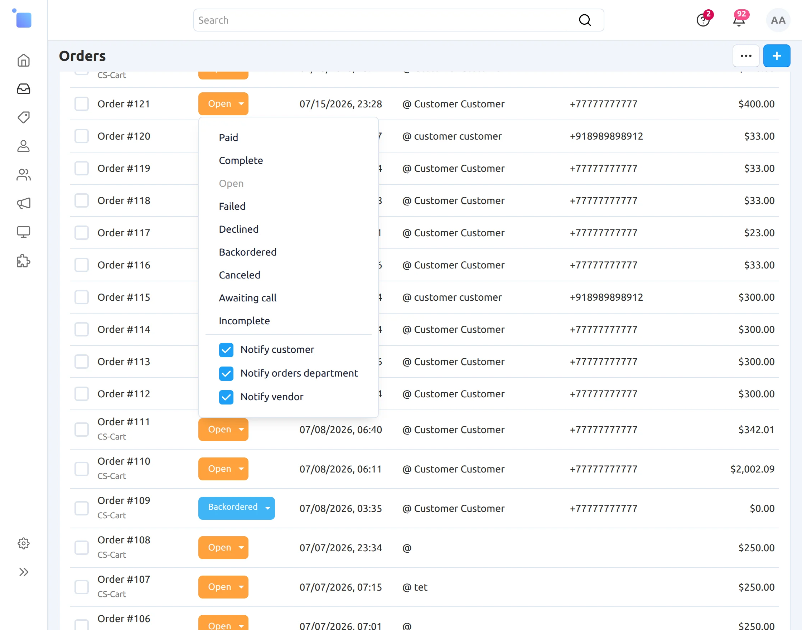Open the Vendors group sidebar icon

[x=24, y=175]
